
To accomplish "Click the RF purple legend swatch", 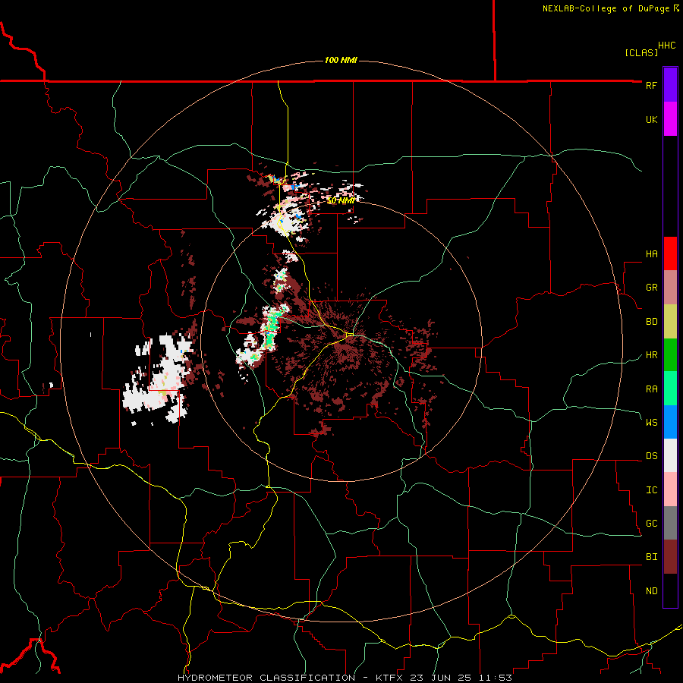I will click(x=670, y=85).
